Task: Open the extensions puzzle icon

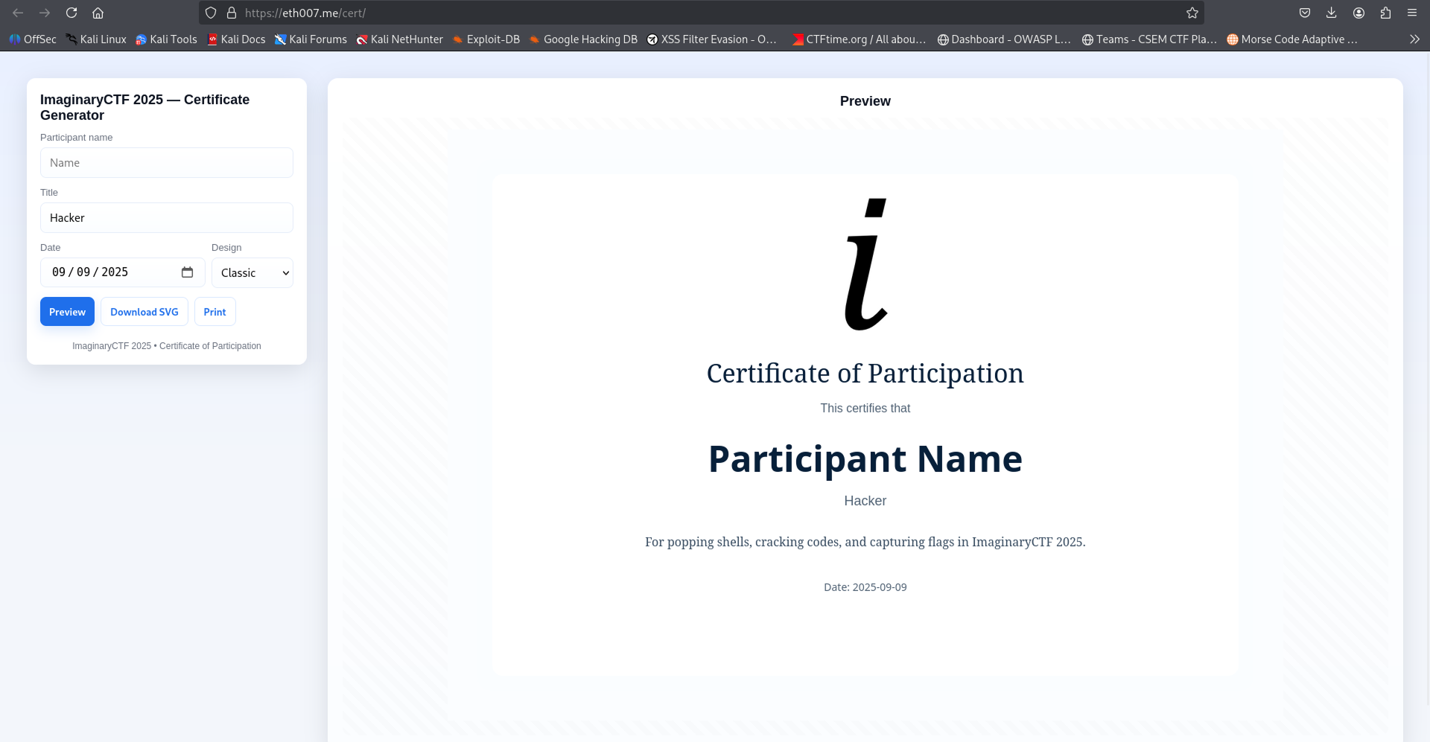Action: (1385, 13)
